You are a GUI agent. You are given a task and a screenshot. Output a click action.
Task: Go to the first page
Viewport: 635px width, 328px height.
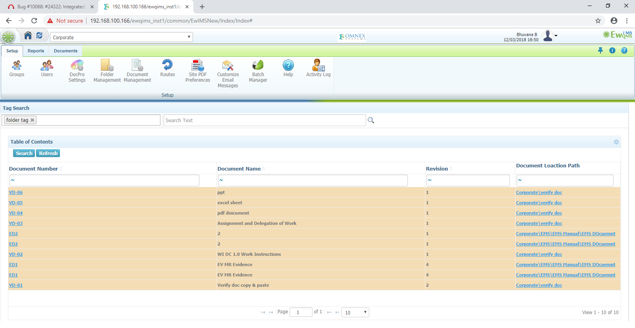point(263,313)
